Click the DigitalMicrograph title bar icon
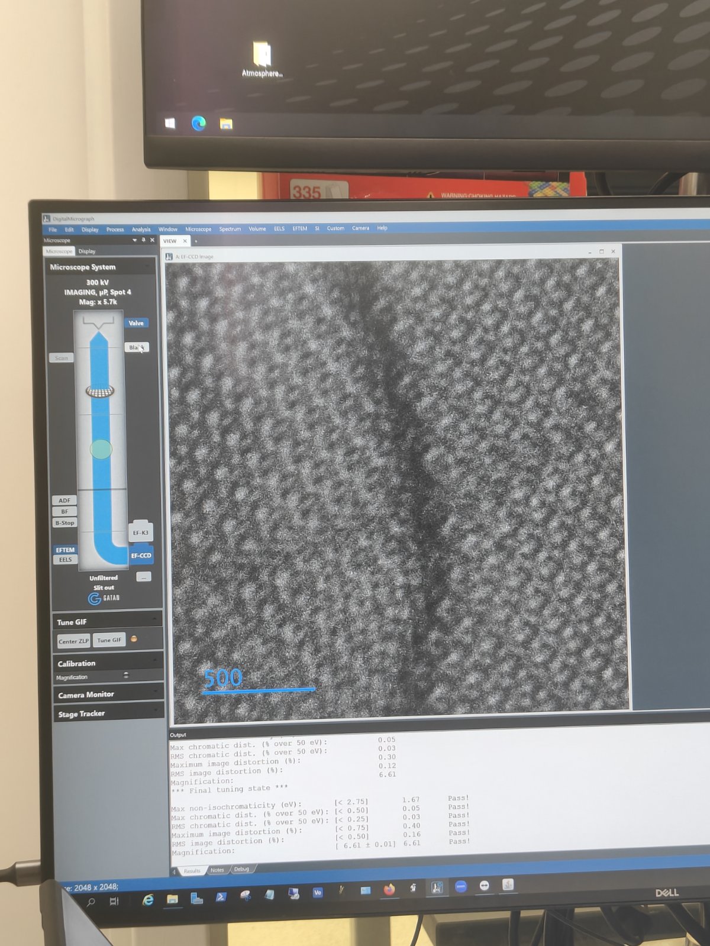 click(x=47, y=219)
